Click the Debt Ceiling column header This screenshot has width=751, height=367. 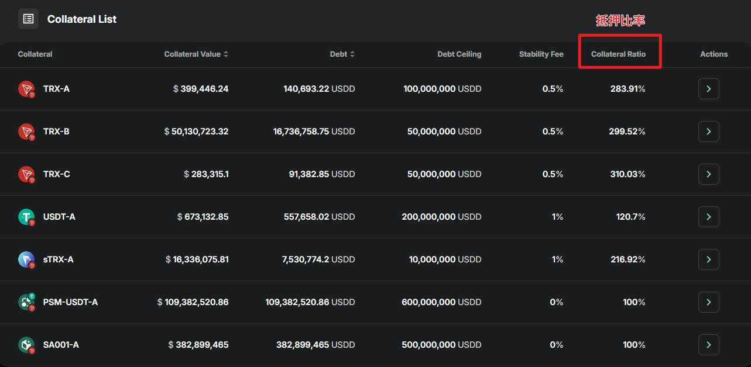tap(459, 54)
